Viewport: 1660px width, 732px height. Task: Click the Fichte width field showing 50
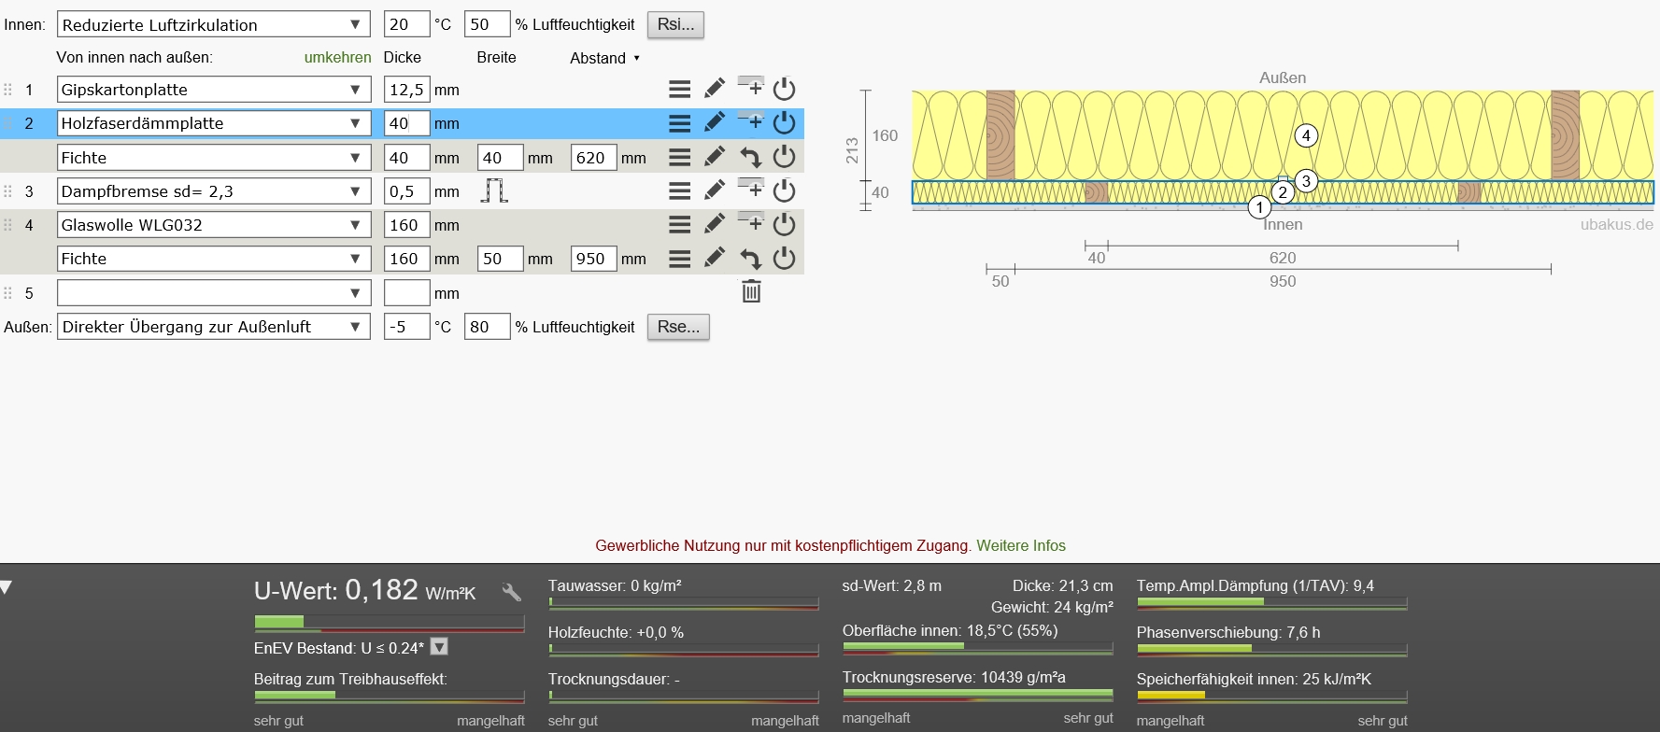point(500,259)
